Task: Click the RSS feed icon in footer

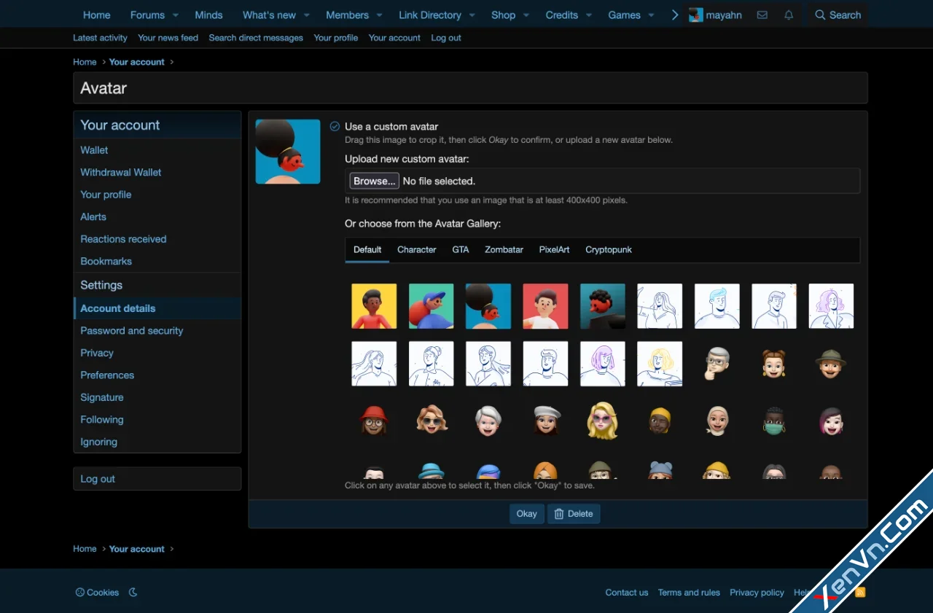Action: tap(859, 593)
